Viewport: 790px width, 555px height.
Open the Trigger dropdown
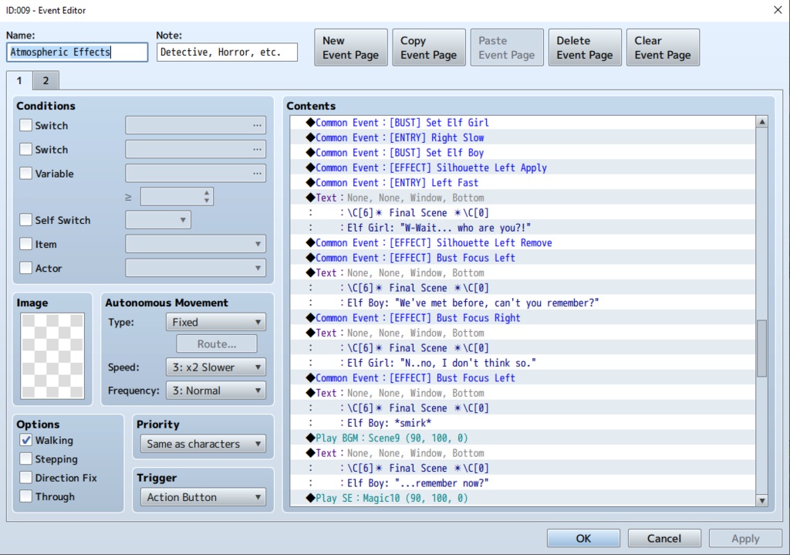[203, 497]
